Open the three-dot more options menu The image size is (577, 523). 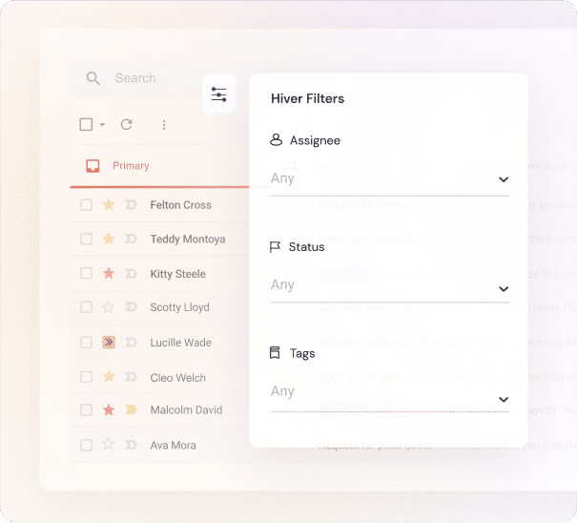point(164,125)
